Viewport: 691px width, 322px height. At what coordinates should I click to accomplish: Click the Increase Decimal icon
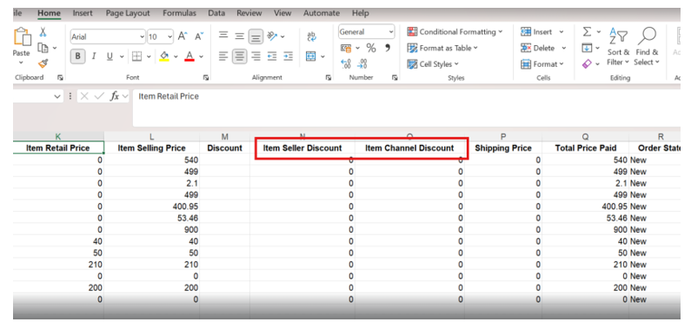(347, 63)
